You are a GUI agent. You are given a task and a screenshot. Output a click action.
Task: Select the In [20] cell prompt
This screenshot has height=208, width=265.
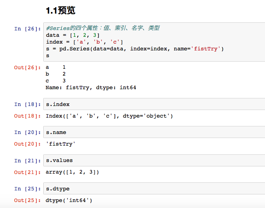[x=28, y=132]
